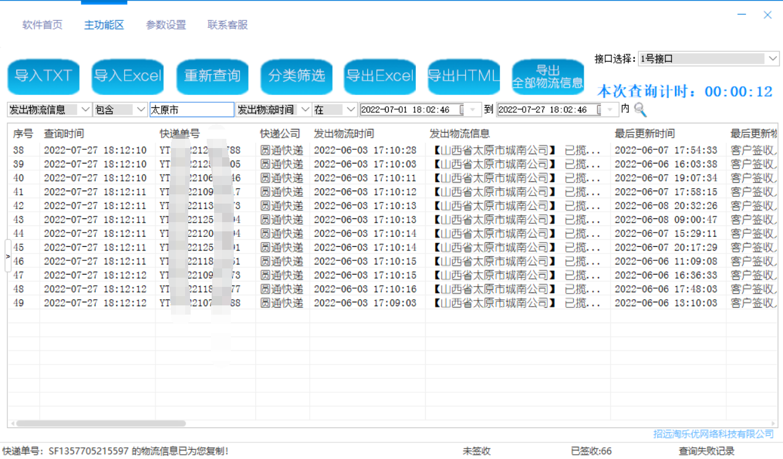Click 导出全部物流信息 button
Image resolution: width=783 pixels, height=459 pixels.
[548, 76]
